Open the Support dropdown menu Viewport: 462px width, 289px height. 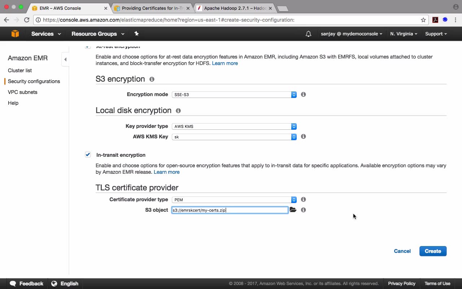point(436,34)
